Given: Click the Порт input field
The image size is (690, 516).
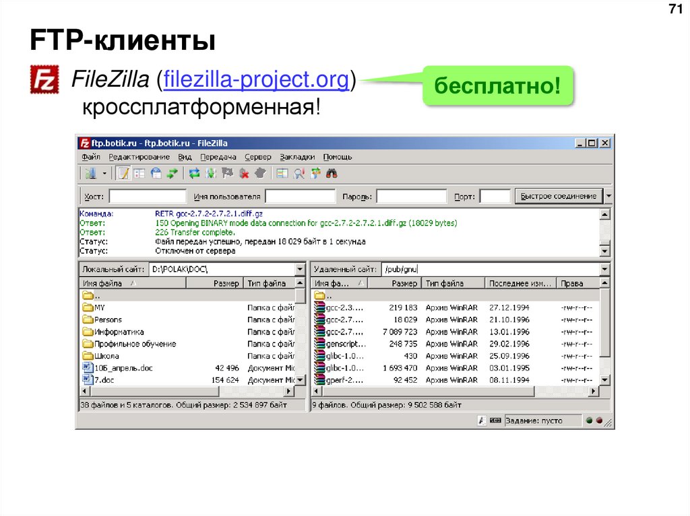Looking at the screenshot, I should point(495,196).
